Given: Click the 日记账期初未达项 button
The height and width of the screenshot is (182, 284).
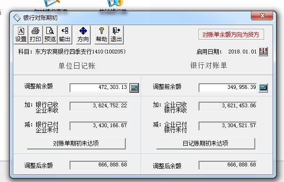Looking at the screenshot, I should (x=206, y=144).
